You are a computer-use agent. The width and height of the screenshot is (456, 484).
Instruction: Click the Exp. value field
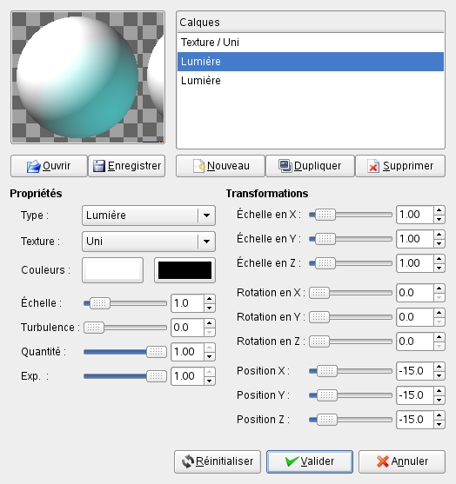coord(187,376)
